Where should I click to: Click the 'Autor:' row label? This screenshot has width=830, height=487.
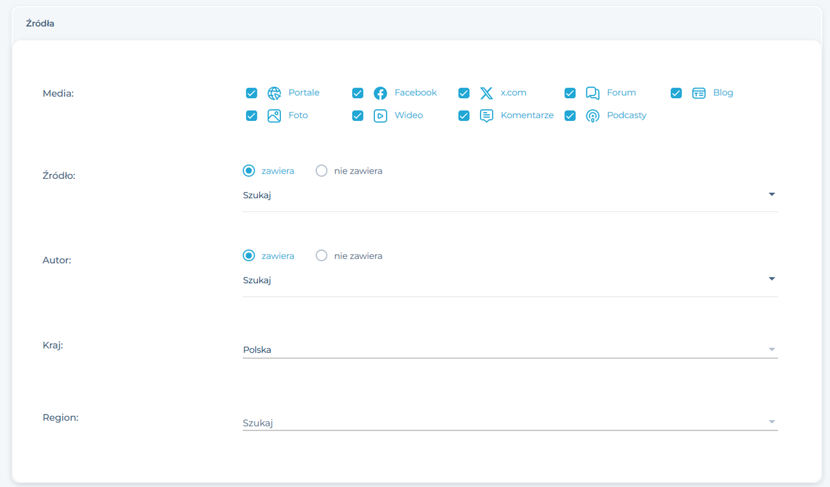point(57,260)
